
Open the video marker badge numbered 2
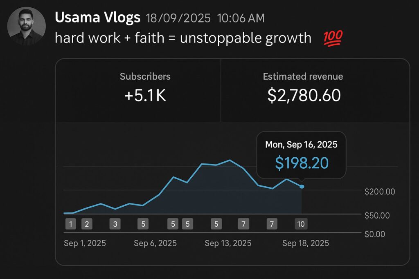coord(86,224)
